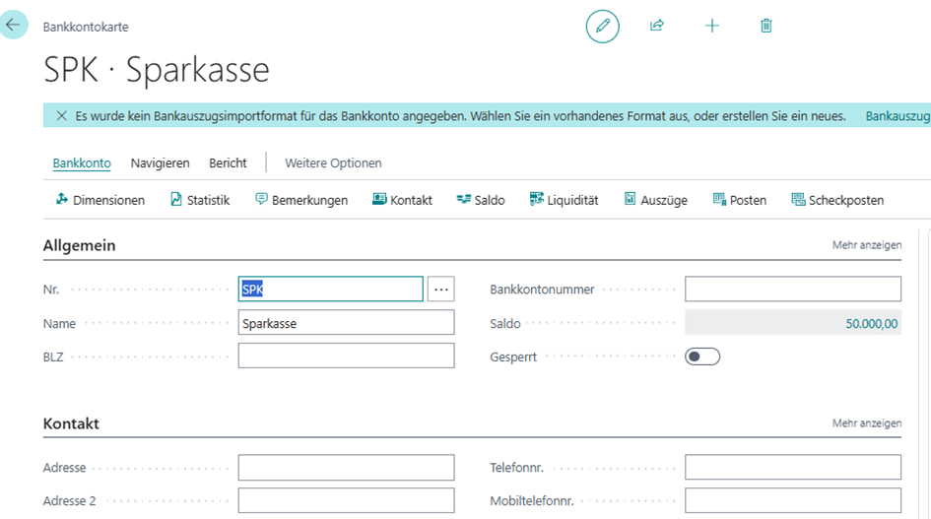Open the share icon
This screenshot has width=931, height=519.
coord(657,27)
